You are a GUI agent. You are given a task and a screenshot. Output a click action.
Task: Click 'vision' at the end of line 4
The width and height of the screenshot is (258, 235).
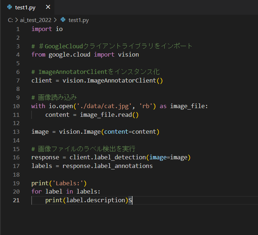128,55
